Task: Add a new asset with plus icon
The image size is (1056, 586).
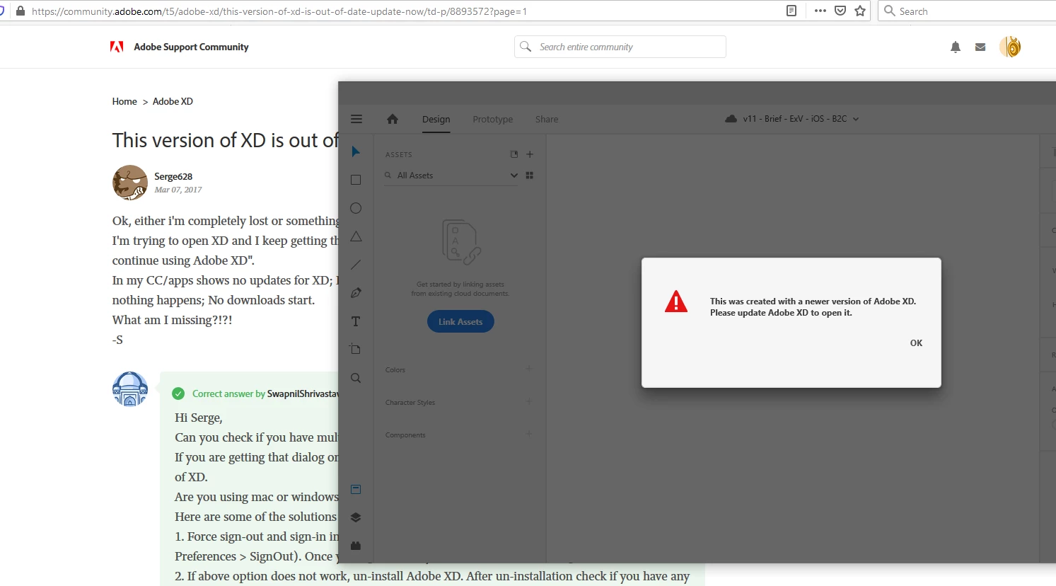Action: (530, 154)
